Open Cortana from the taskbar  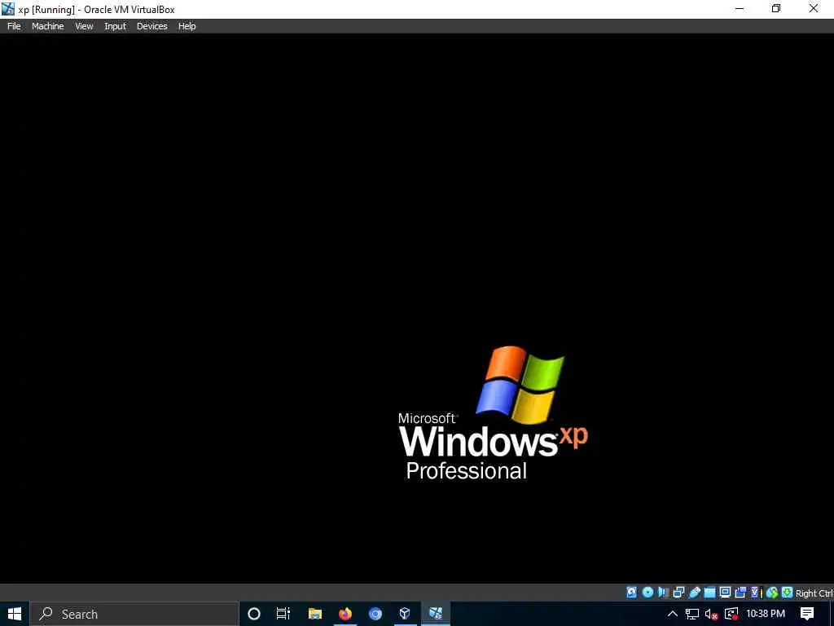(254, 614)
